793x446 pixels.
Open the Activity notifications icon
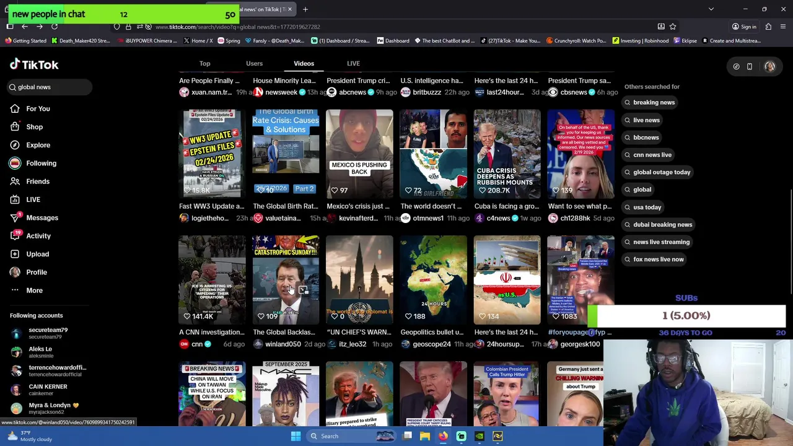(x=15, y=236)
